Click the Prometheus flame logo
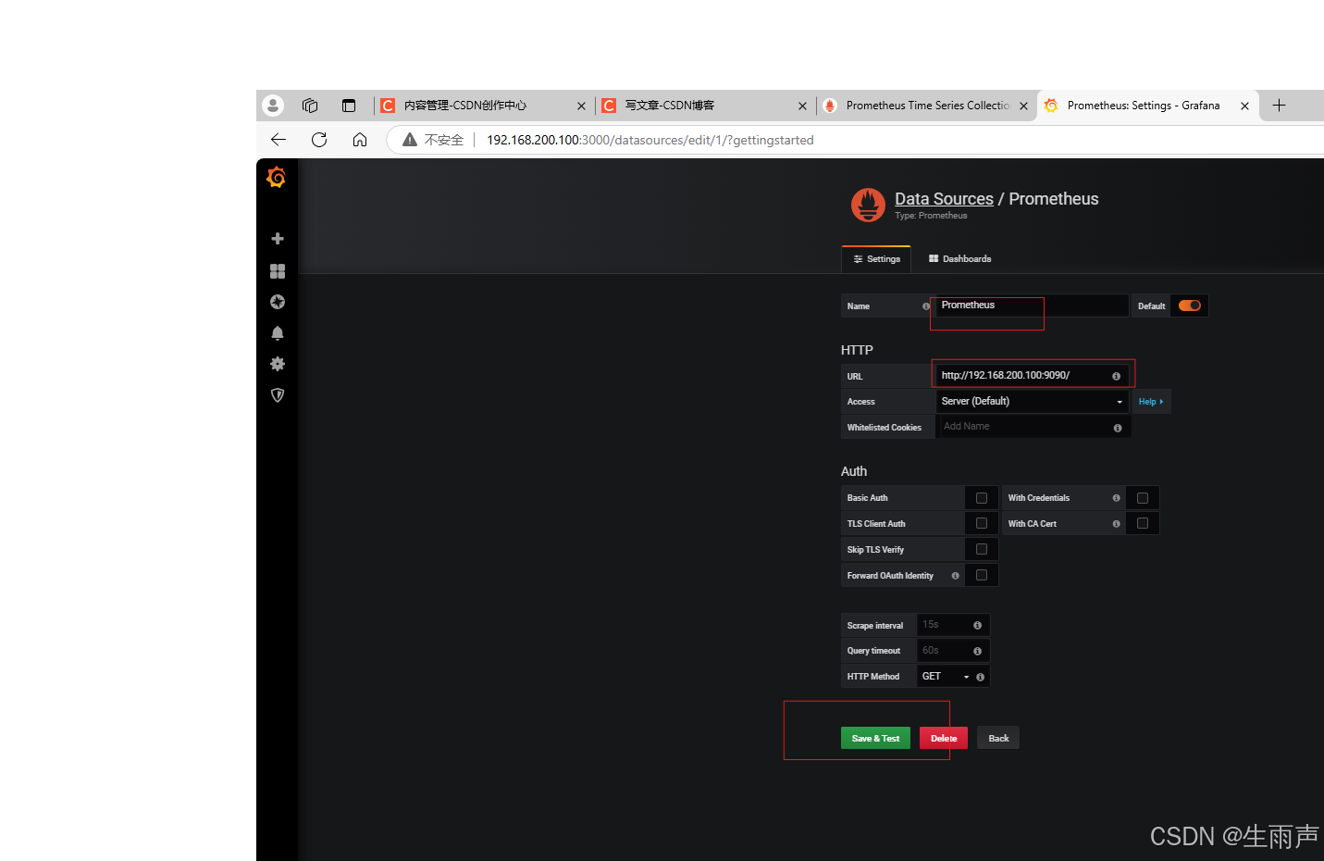 pyautogui.click(x=868, y=205)
